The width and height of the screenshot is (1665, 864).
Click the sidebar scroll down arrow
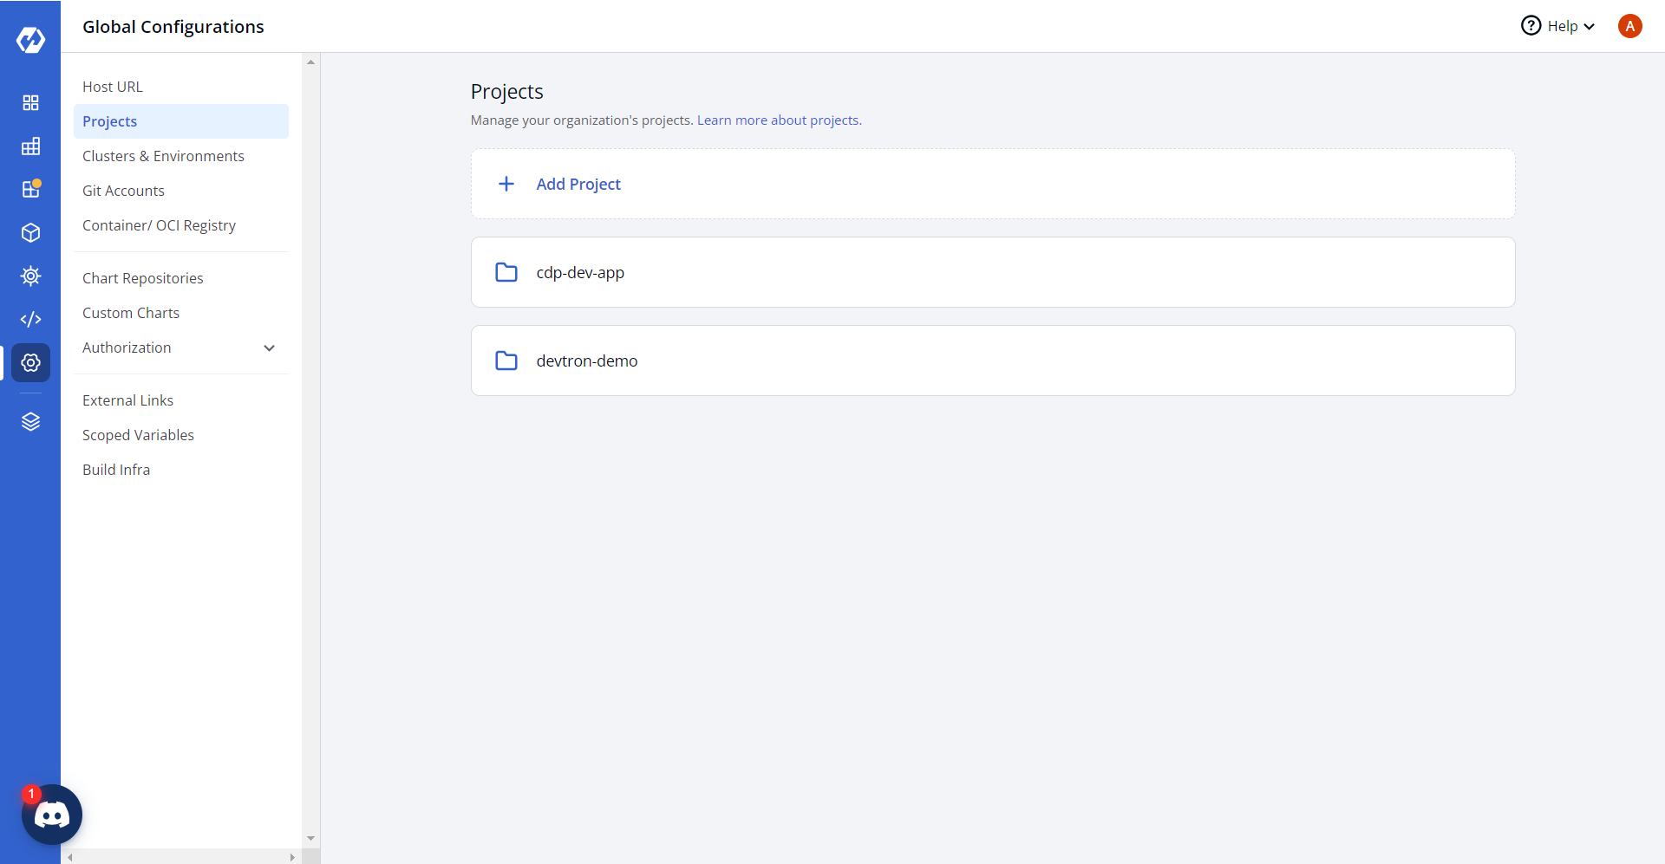click(310, 839)
